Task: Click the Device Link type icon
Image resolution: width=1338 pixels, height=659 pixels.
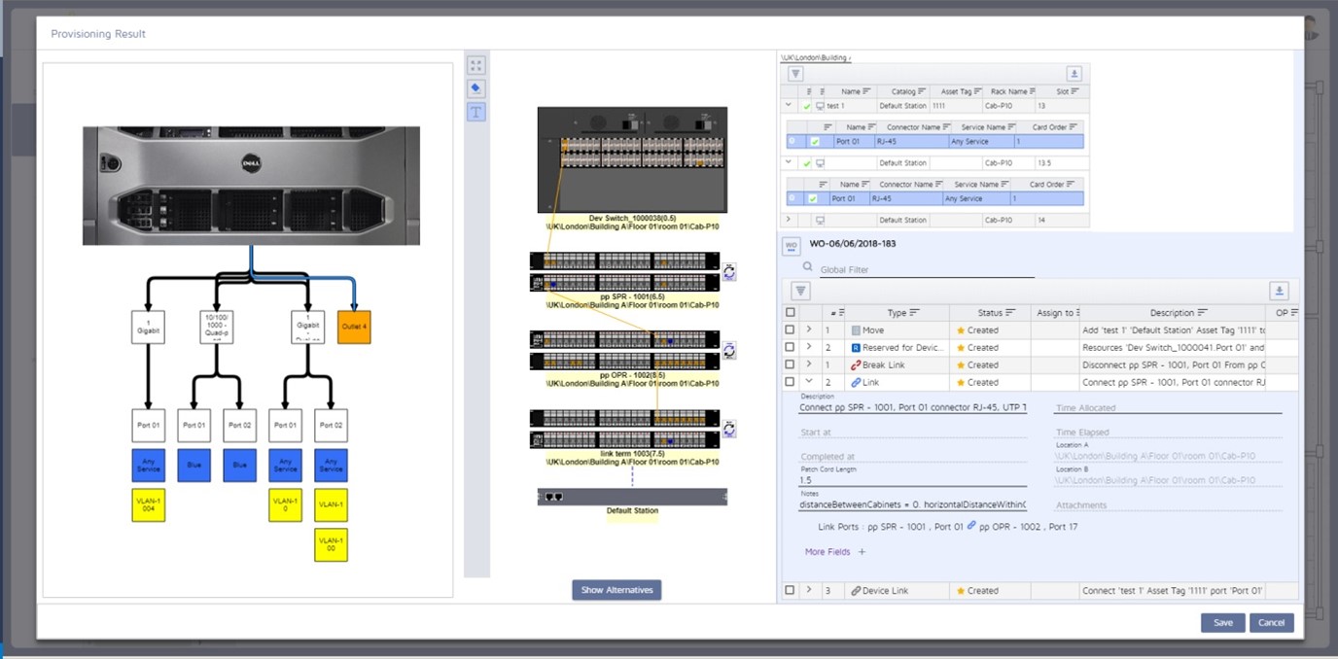Action: coord(856,591)
